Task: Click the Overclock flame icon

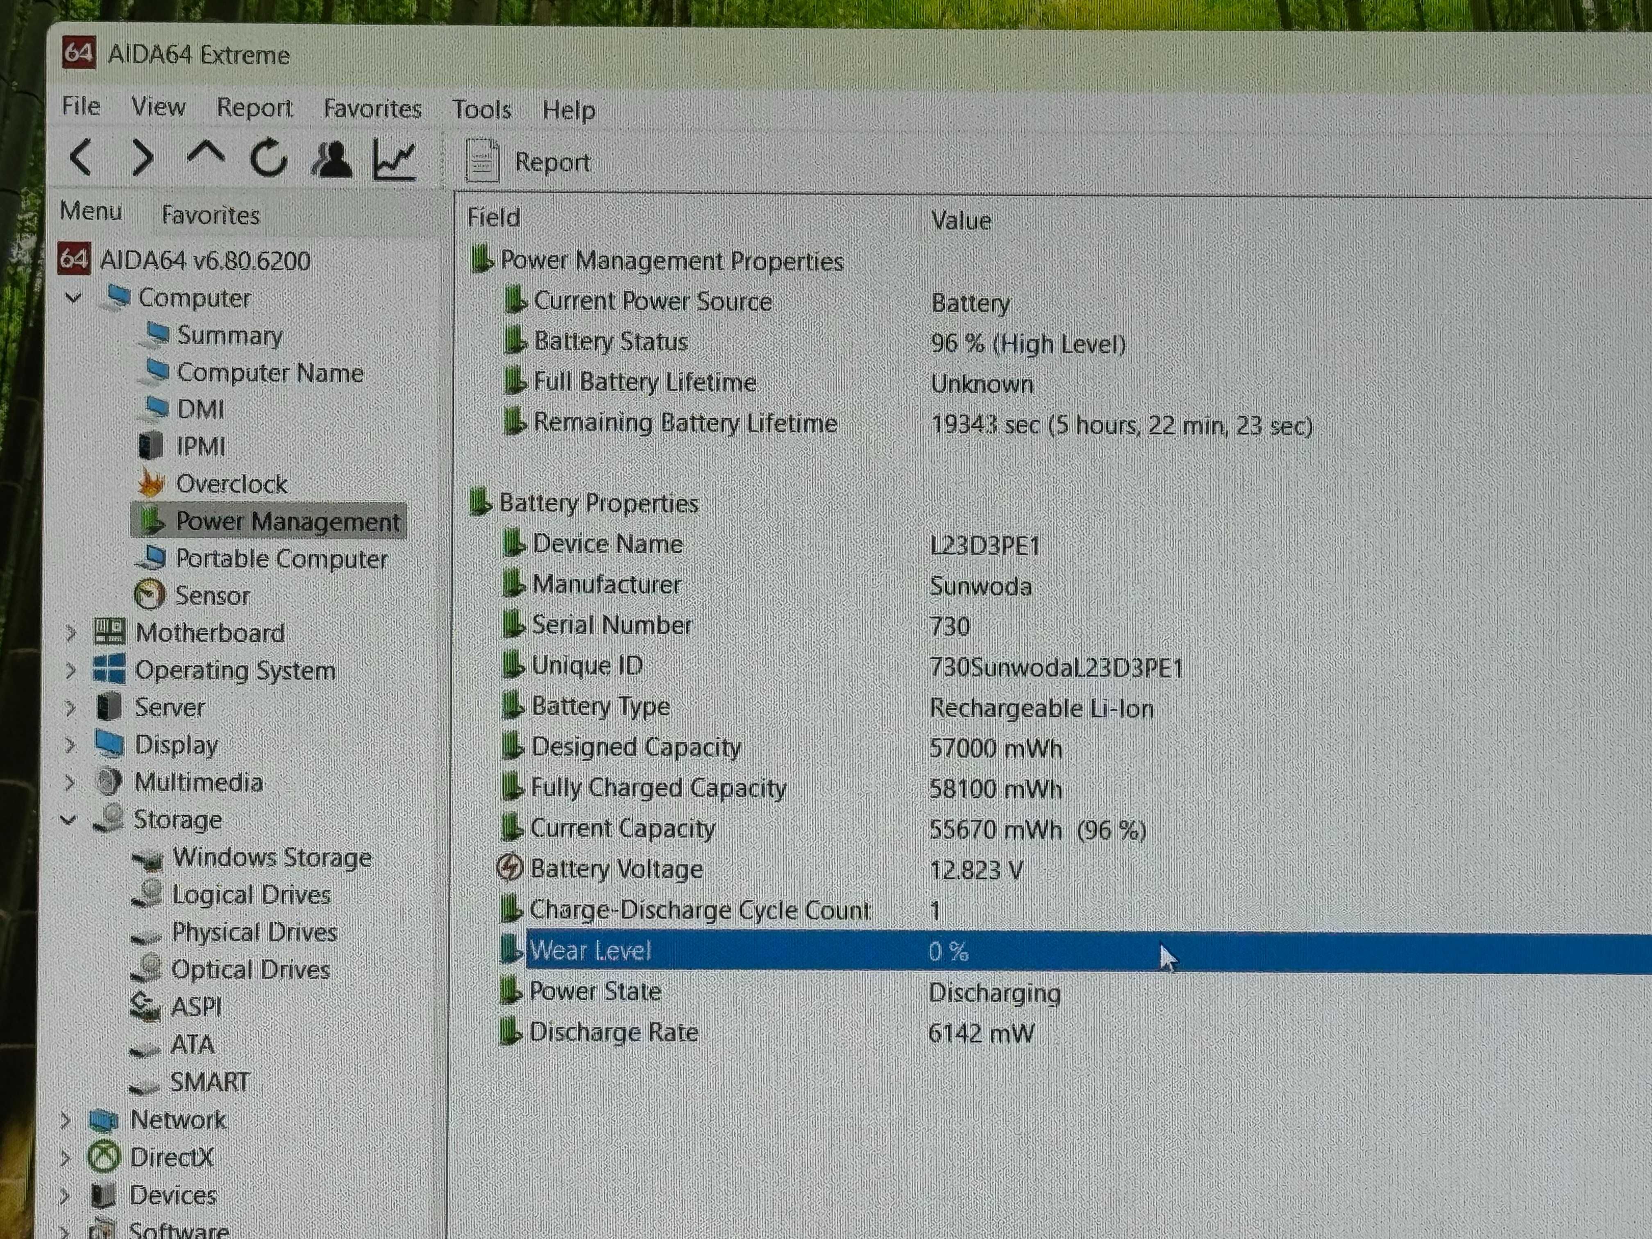Action: 151,483
